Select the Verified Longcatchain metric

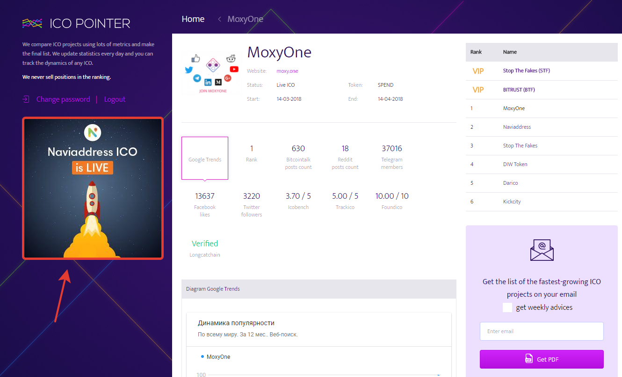click(x=205, y=248)
